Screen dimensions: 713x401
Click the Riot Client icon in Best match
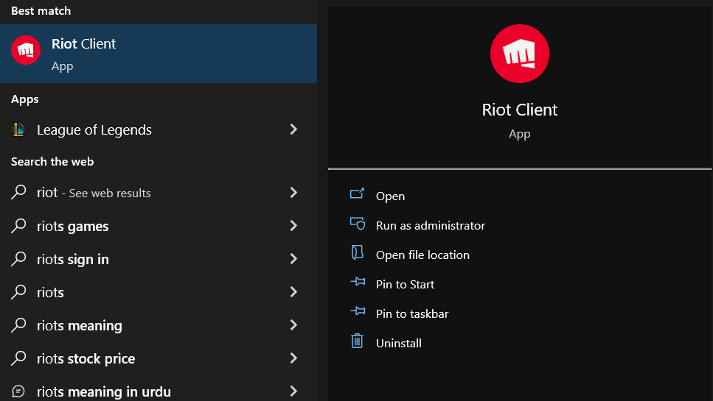26,50
